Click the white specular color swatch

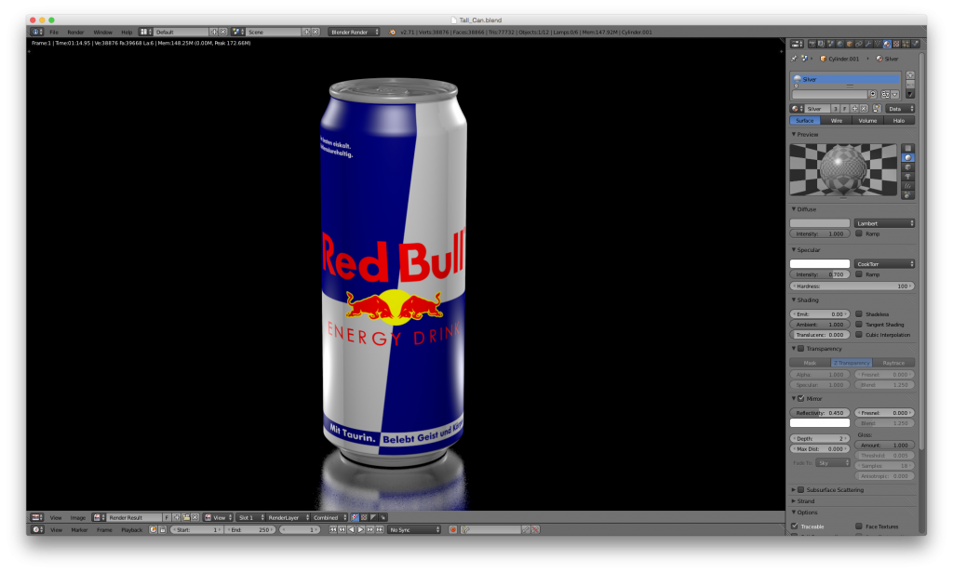820,264
